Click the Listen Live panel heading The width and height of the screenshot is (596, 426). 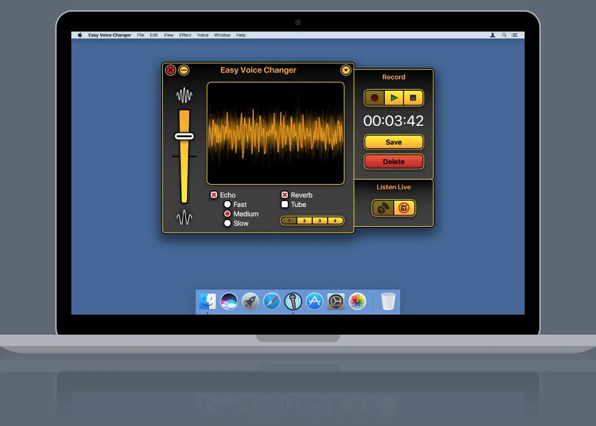click(x=394, y=187)
